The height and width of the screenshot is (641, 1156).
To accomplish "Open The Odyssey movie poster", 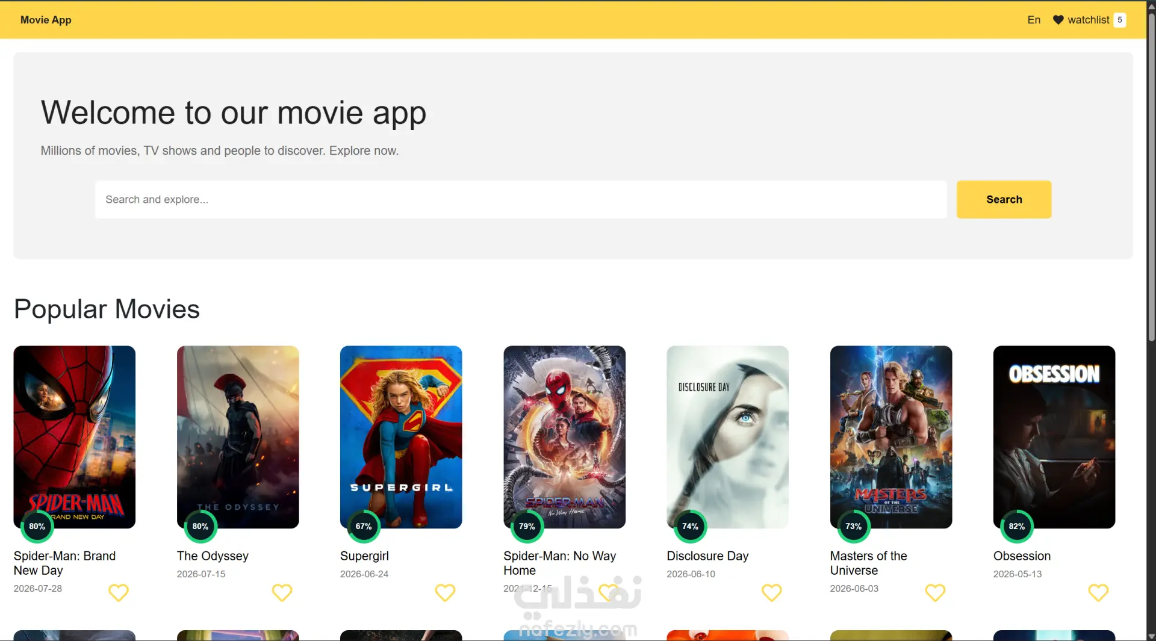I will pos(238,437).
